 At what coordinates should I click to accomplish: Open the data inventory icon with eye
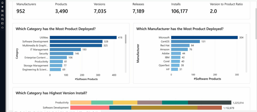click(x=2, y=19)
